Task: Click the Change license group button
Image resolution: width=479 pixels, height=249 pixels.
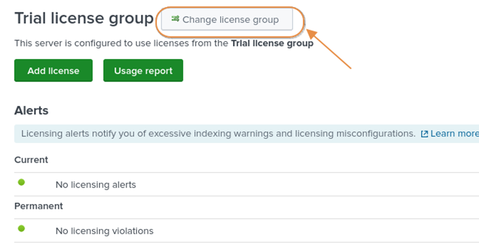Action: [x=227, y=20]
